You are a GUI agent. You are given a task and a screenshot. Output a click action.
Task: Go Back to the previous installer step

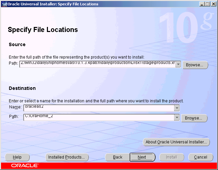pyautogui.click(x=117, y=157)
